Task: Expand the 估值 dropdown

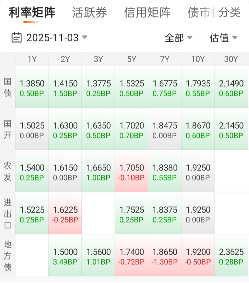Action: click(x=223, y=38)
